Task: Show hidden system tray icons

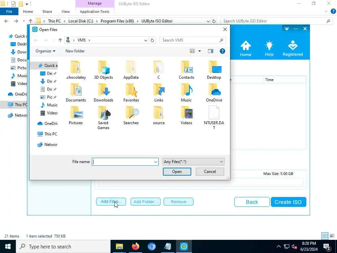Action: [278, 246]
